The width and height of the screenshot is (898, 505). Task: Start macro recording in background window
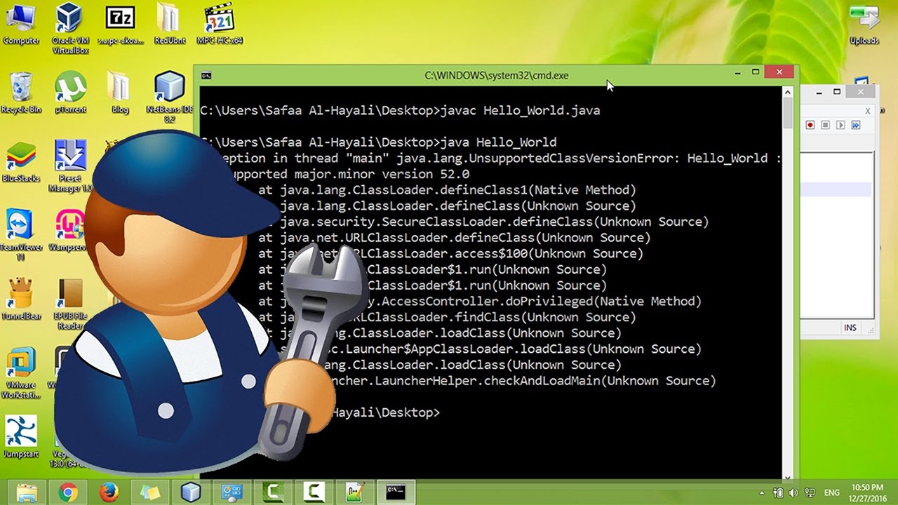click(810, 125)
